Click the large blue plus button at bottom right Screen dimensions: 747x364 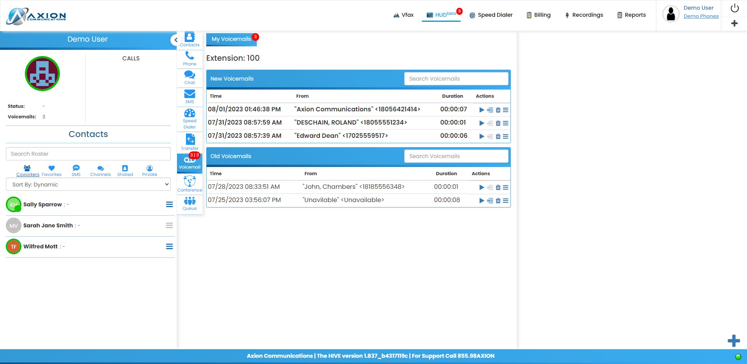734,341
